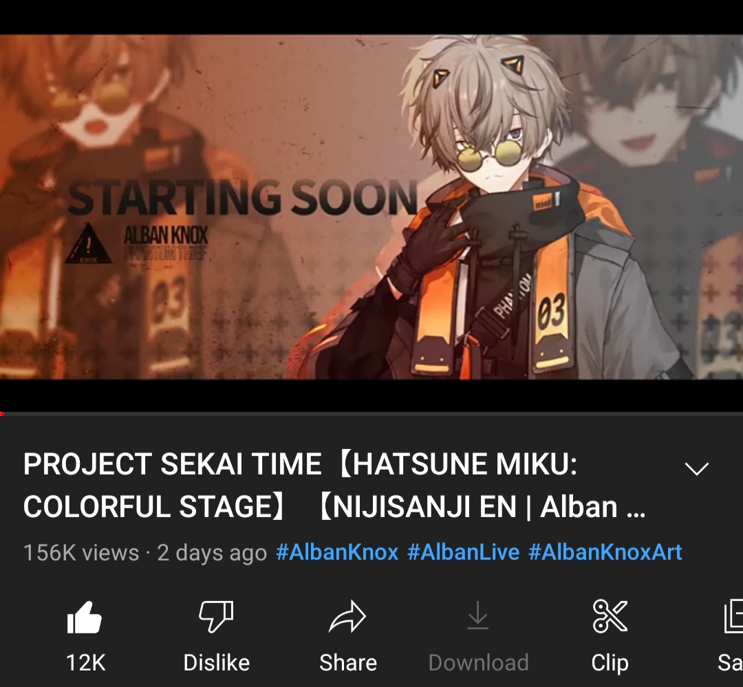Viewport: 743px width, 687px height.
Task: Tap the 12K like count label
Action: tap(86, 662)
